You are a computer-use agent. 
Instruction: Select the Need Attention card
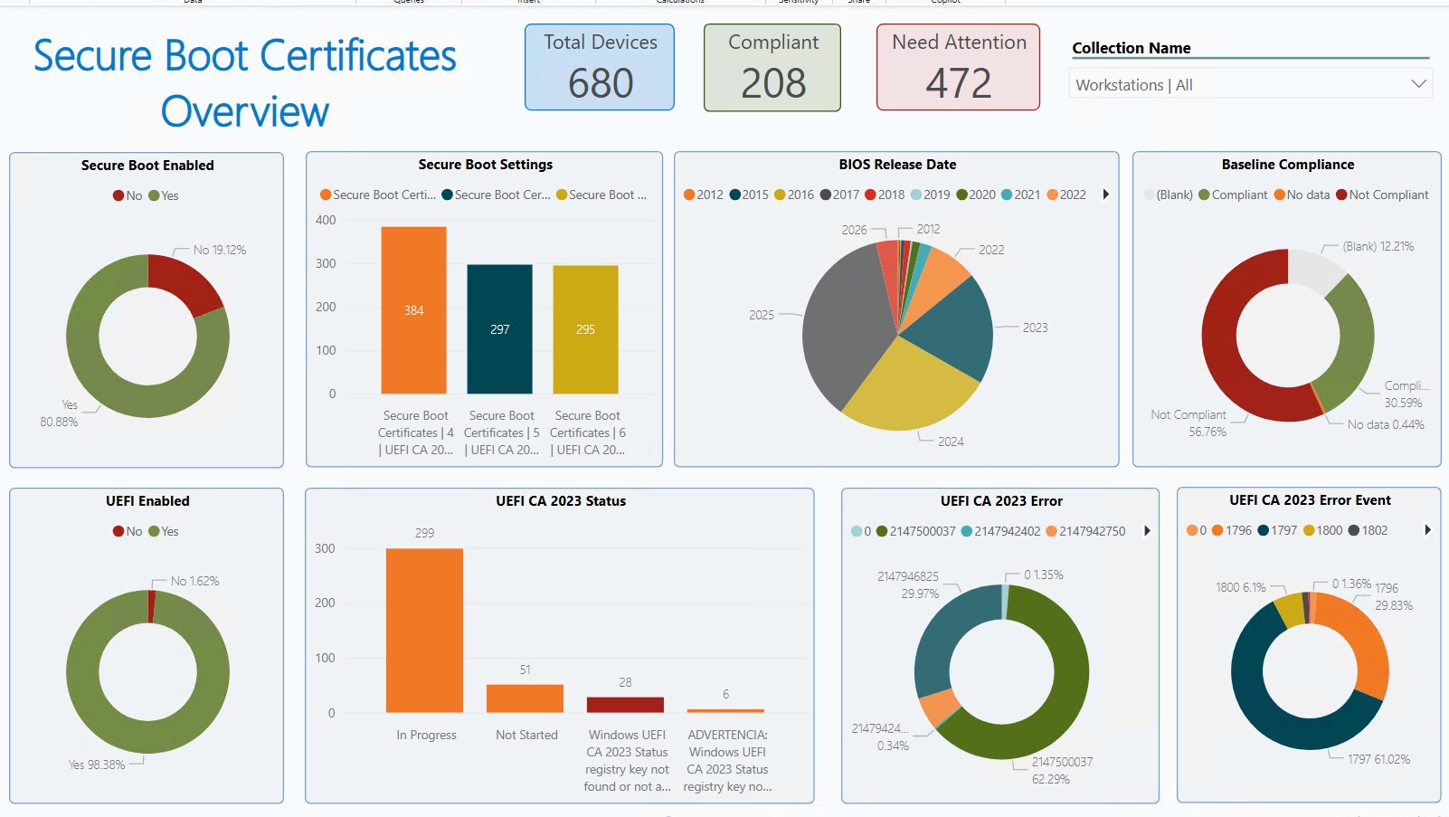click(958, 68)
